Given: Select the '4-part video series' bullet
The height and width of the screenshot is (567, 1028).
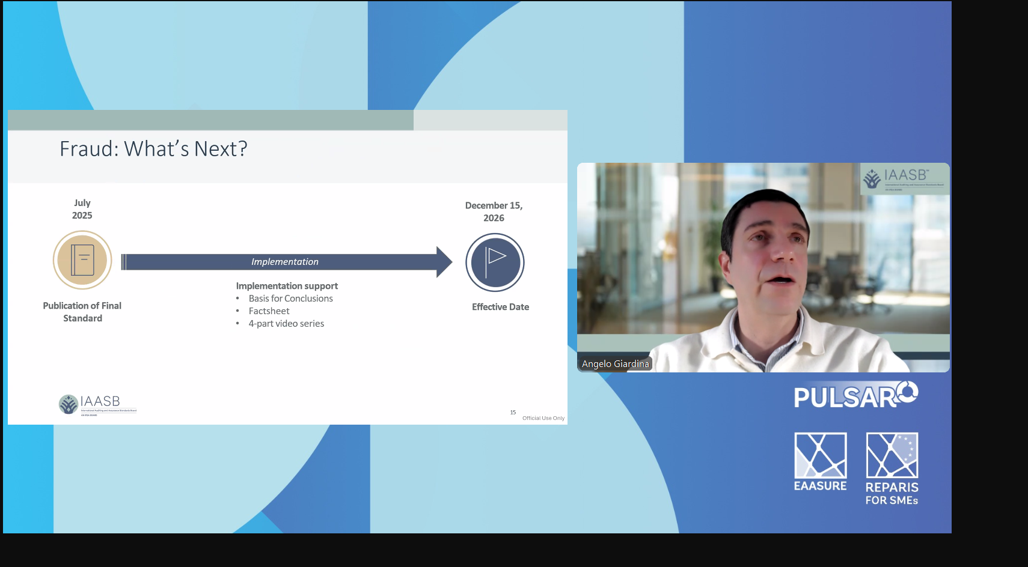Looking at the screenshot, I should [x=286, y=324].
